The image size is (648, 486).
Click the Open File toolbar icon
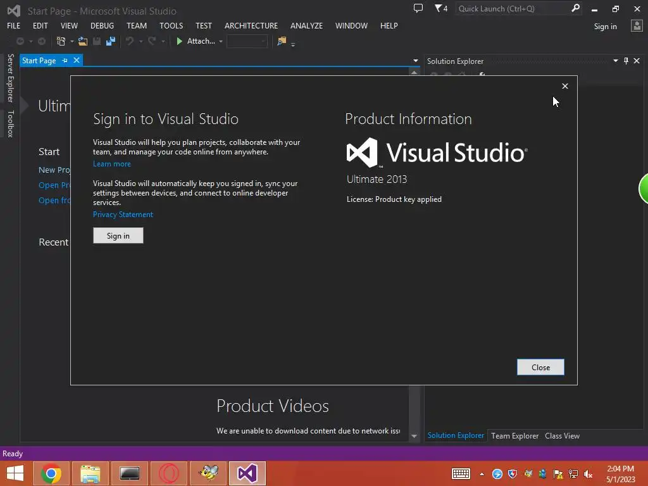(x=83, y=41)
